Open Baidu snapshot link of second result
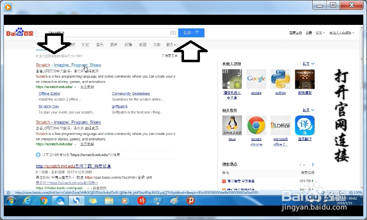Viewport: 367px width, 220px height. [87, 144]
